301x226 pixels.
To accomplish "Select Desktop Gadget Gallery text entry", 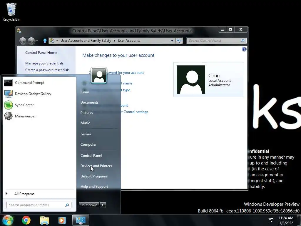I will pyautogui.click(x=33, y=94).
